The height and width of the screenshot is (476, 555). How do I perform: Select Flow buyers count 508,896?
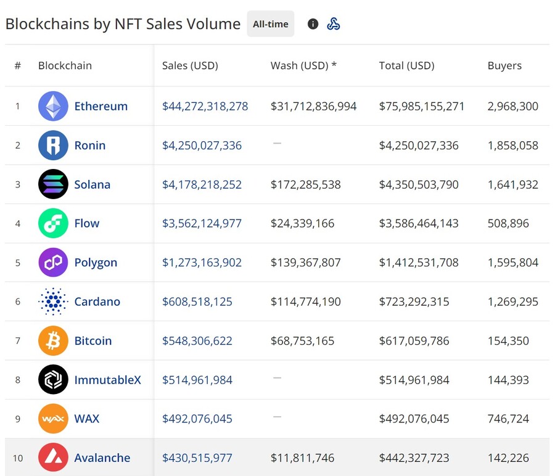508,223
